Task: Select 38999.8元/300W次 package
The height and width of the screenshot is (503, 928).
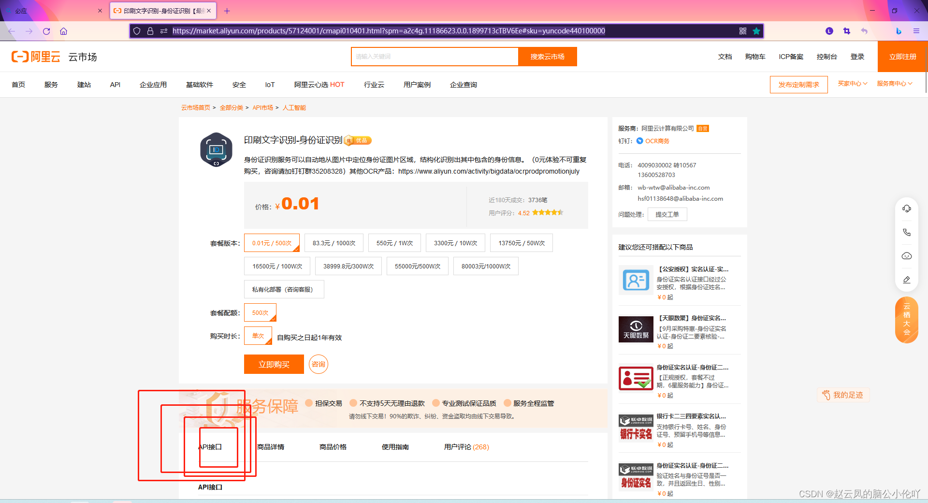Action: click(348, 266)
